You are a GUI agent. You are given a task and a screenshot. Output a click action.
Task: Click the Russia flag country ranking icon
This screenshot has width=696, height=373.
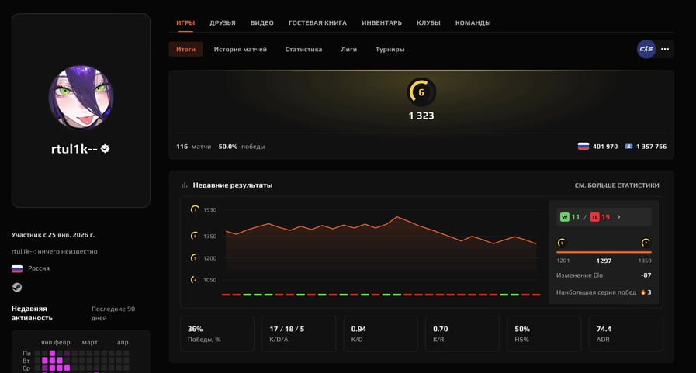(x=583, y=146)
